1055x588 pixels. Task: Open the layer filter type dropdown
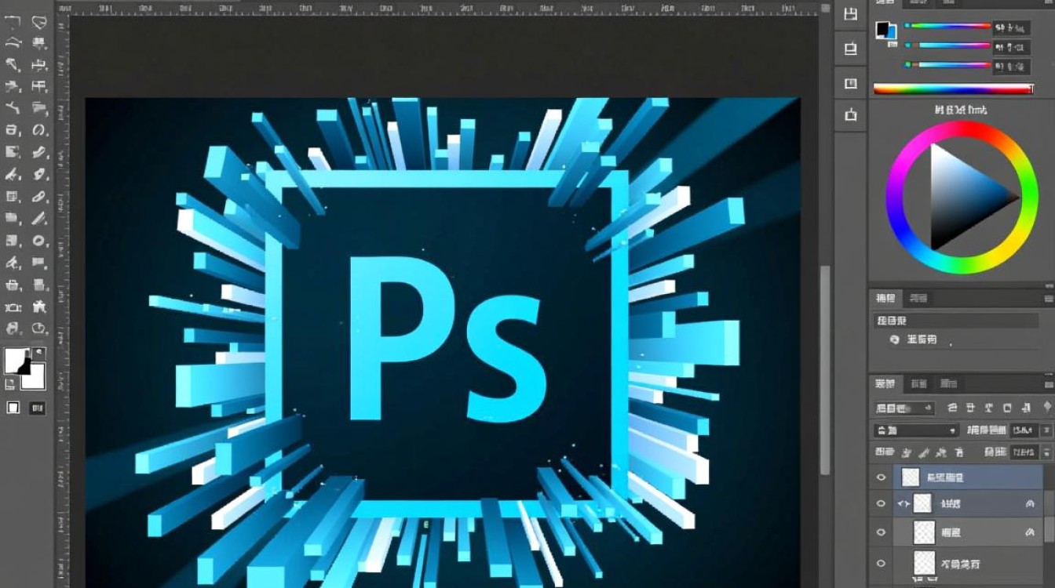[x=904, y=408]
